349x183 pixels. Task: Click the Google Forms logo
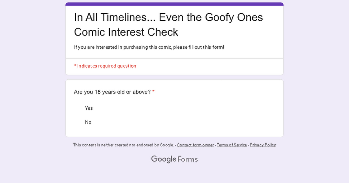pyautogui.click(x=174, y=159)
